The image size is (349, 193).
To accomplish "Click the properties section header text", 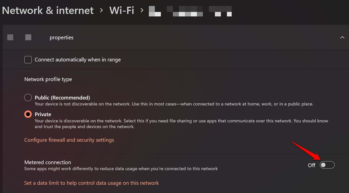I will [61, 38].
